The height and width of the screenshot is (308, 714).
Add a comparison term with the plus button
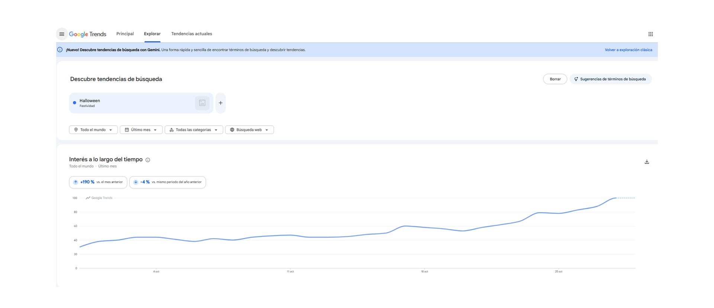coord(221,103)
